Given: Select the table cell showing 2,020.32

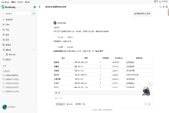Looking at the screenshot, I should [x=119, y=79].
